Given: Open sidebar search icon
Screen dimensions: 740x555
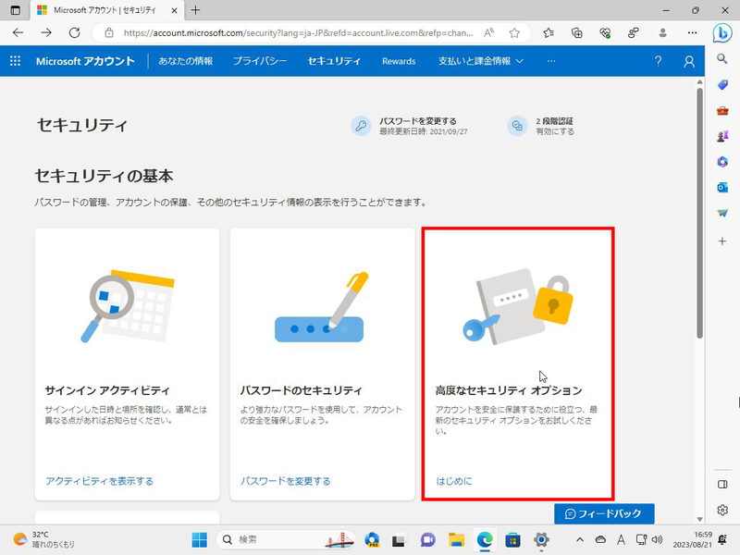Looking at the screenshot, I should tap(722, 59).
